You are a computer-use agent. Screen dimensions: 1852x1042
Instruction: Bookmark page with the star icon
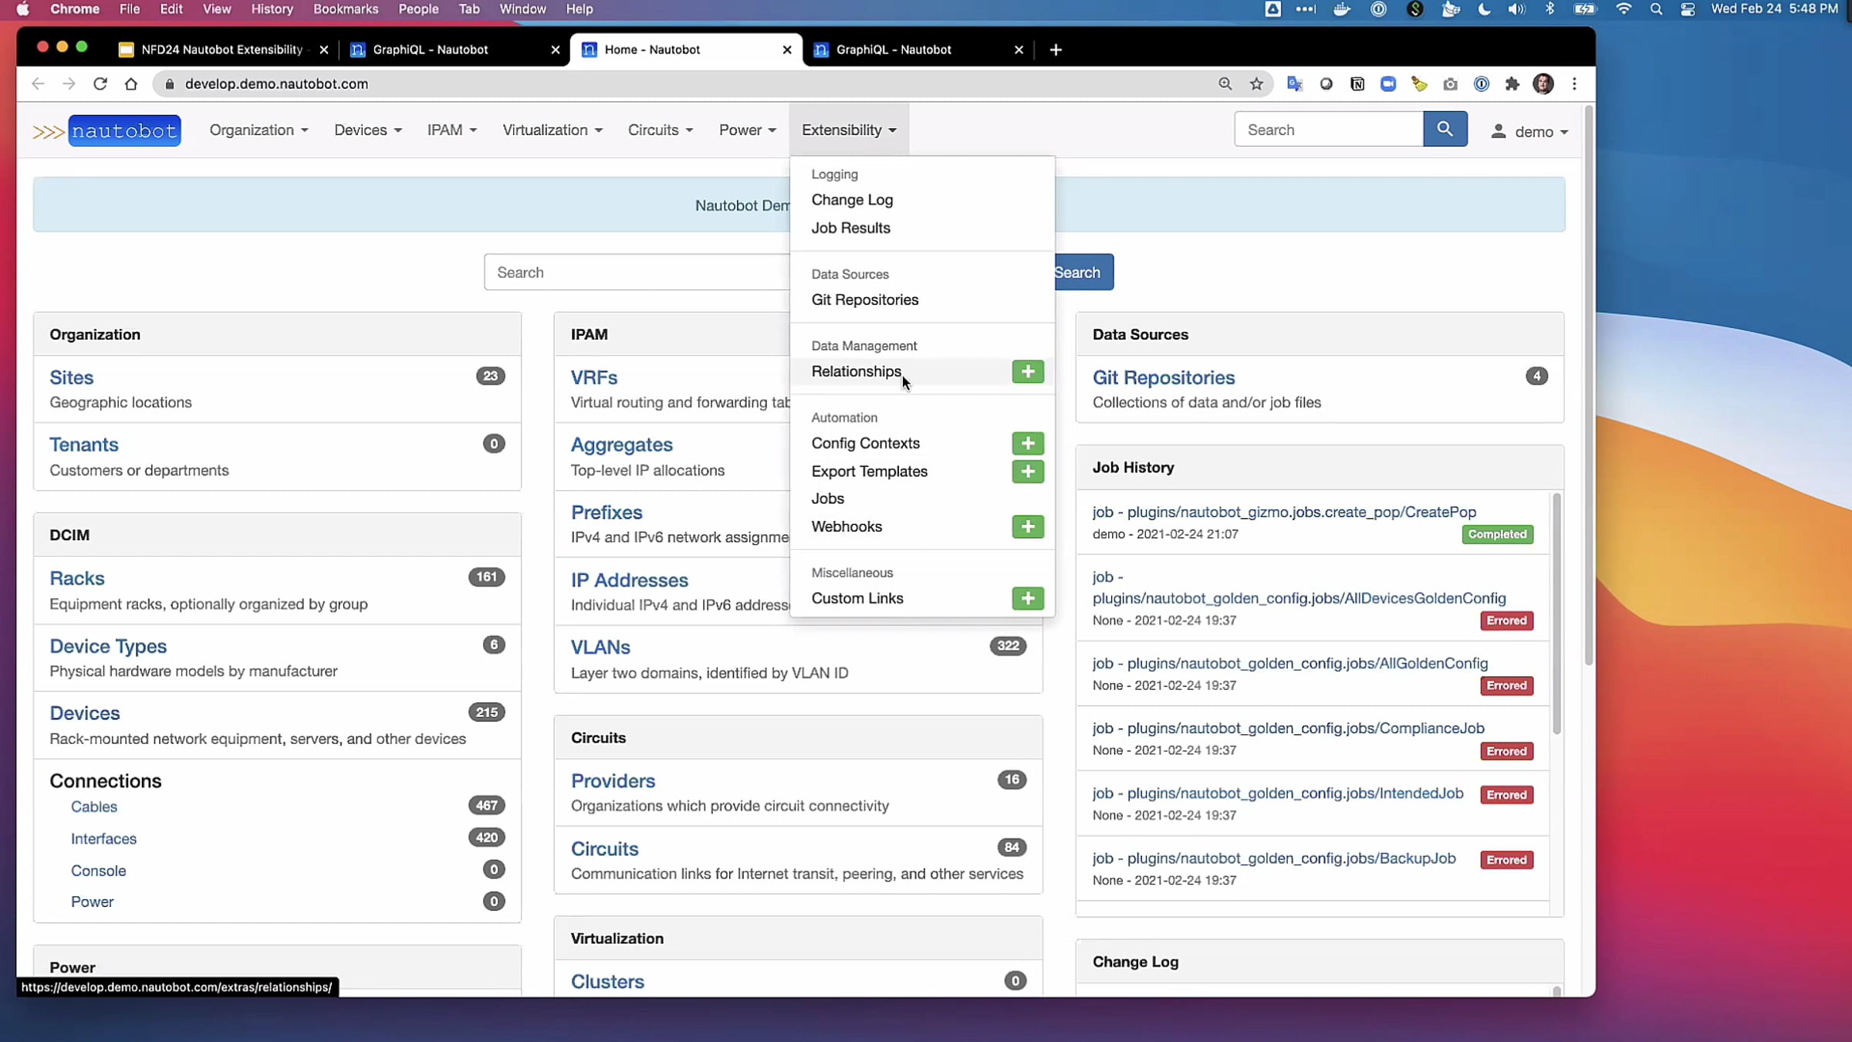1256,84
